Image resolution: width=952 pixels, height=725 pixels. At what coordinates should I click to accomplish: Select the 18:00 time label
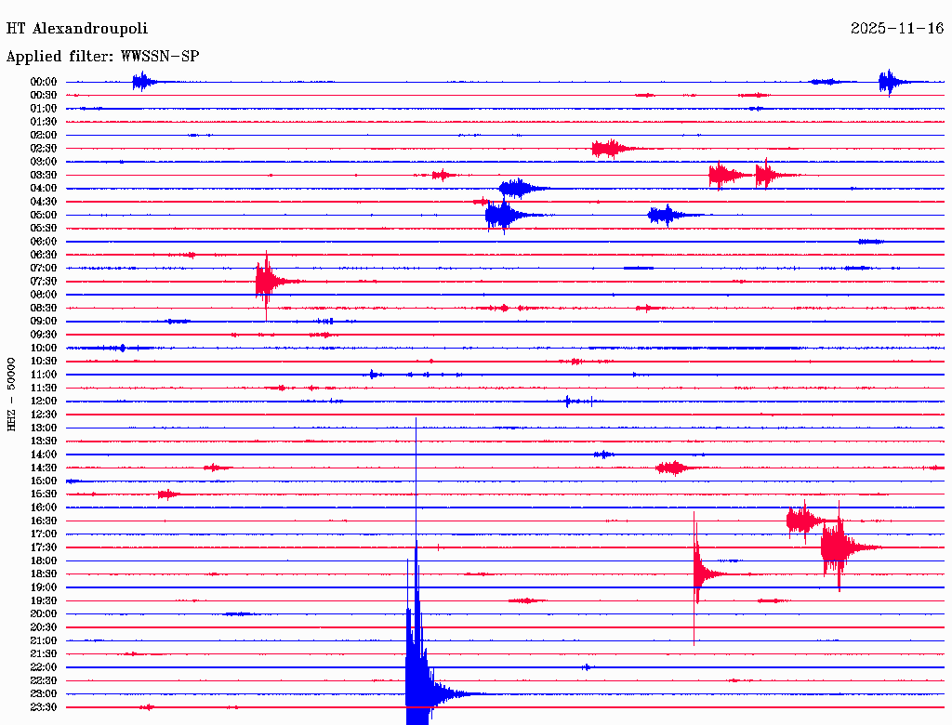(x=44, y=561)
